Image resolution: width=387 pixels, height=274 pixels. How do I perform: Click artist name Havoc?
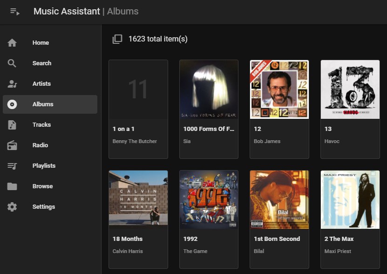point(332,141)
